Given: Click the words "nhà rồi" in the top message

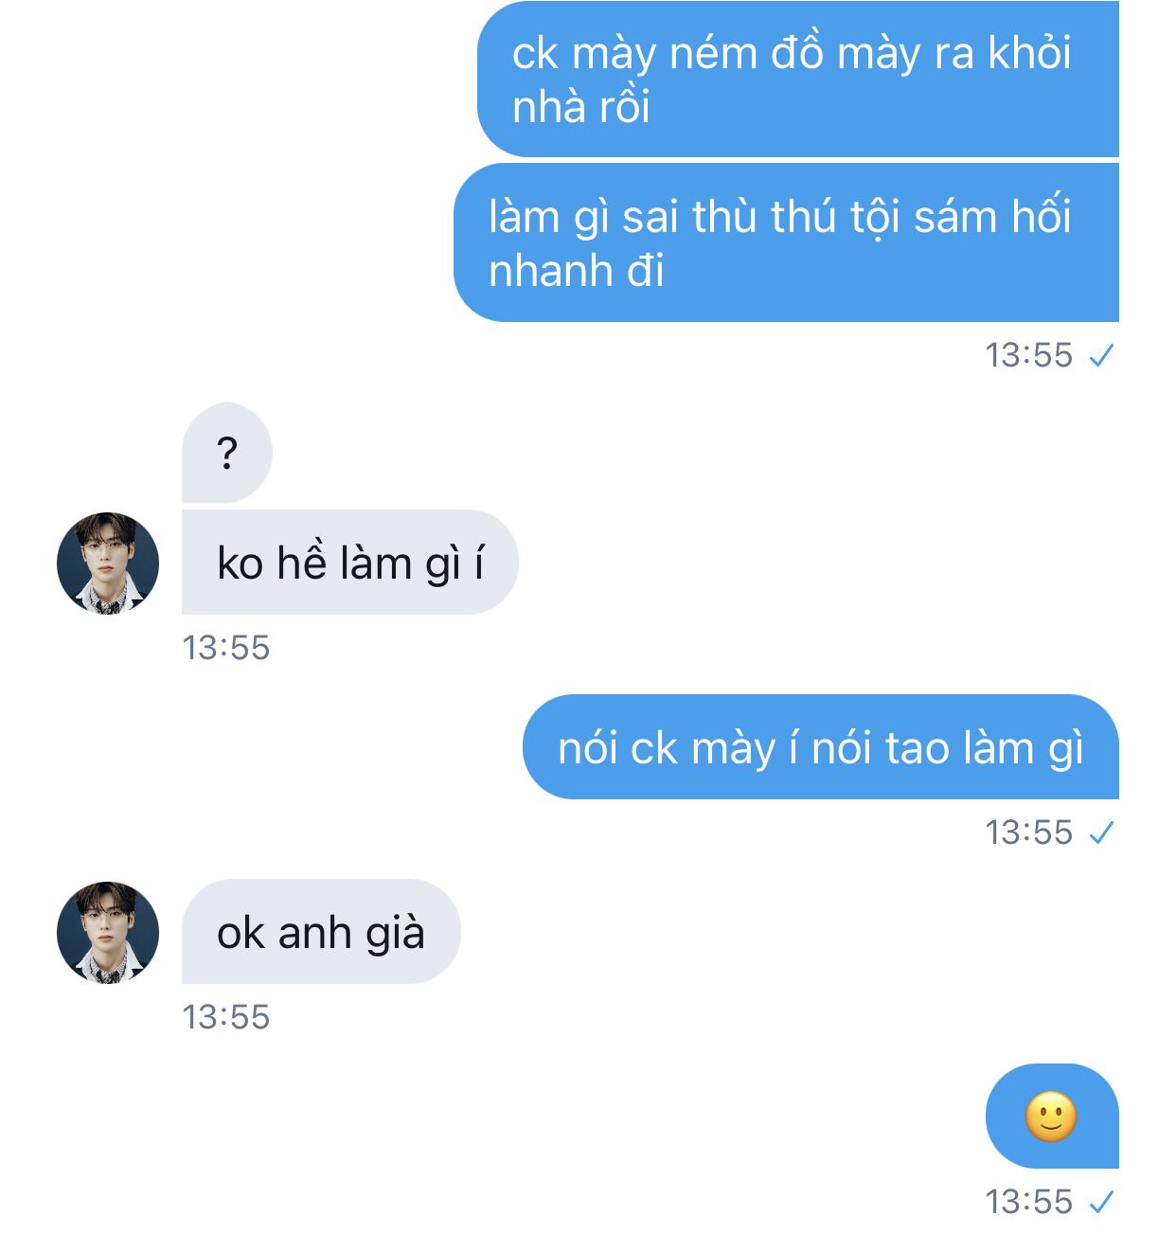Looking at the screenshot, I should click(580, 107).
